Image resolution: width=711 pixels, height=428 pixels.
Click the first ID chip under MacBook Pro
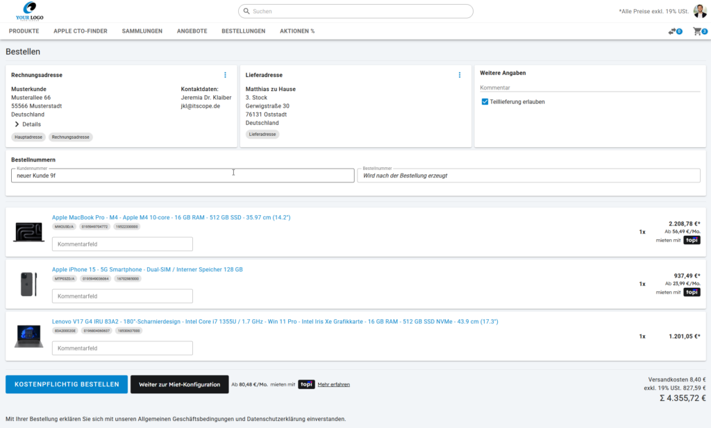pos(64,227)
